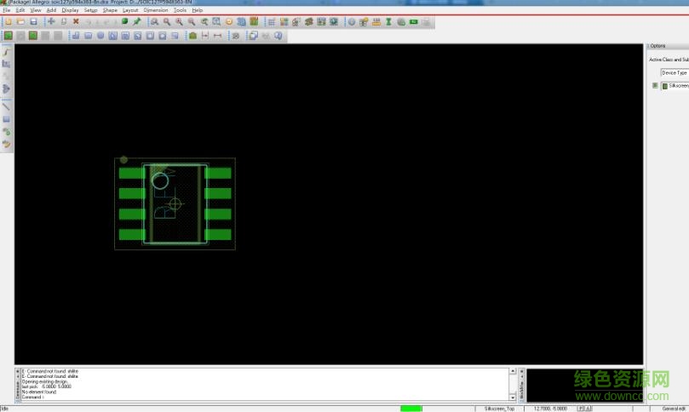The width and height of the screenshot is (689, 412).
Task: Click the Grid toggle toolbar icon
Action: (x=272, y=21)
